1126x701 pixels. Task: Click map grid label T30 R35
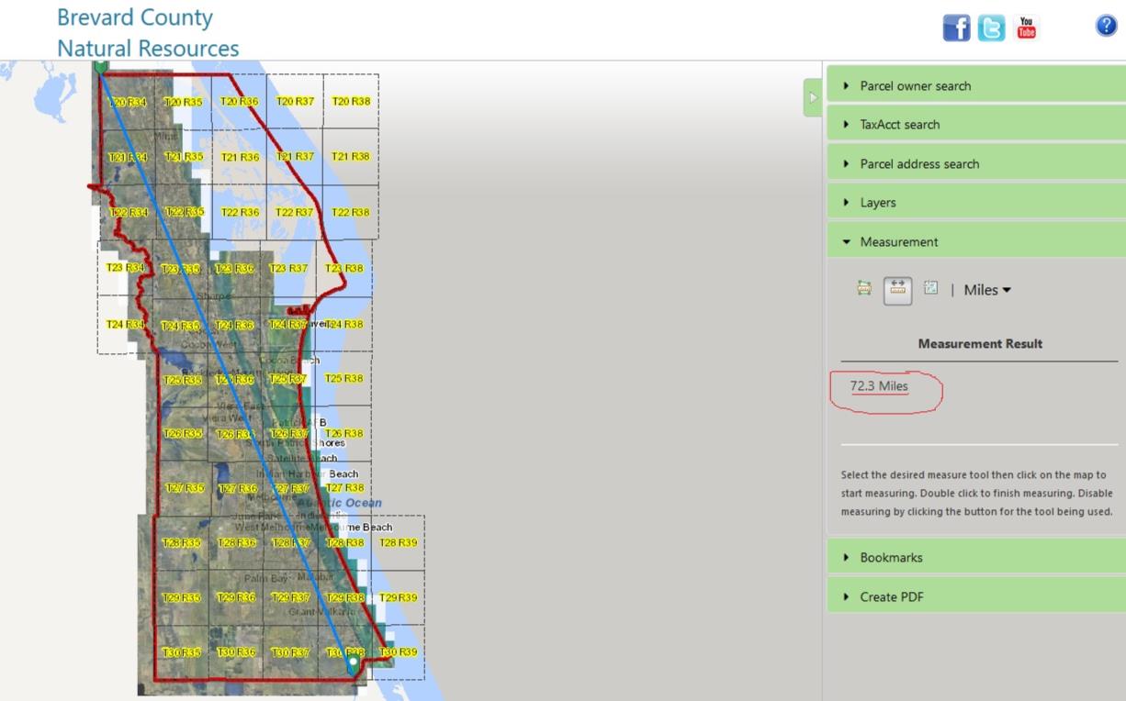pyautogui.click(x=182, y=651)
